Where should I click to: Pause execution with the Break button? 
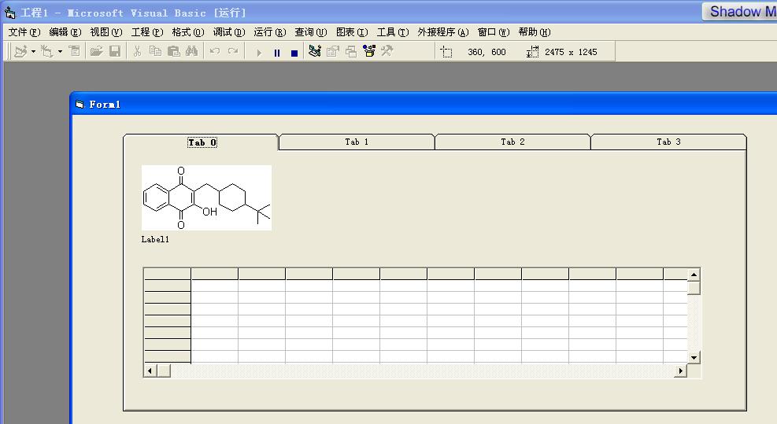pos(277,53)
